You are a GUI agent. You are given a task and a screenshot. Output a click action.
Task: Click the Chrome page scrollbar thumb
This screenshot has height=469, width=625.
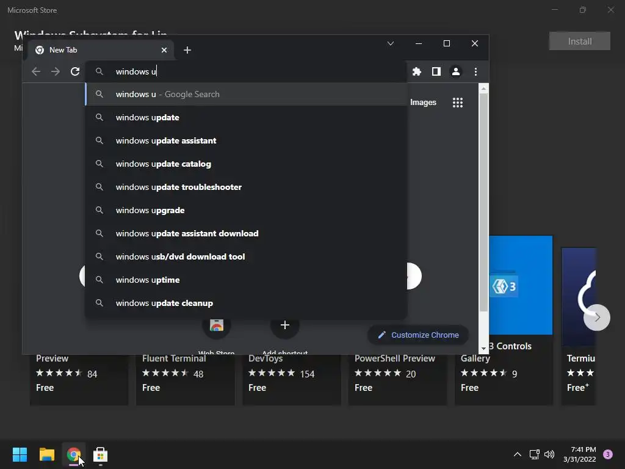pos(483,203)
